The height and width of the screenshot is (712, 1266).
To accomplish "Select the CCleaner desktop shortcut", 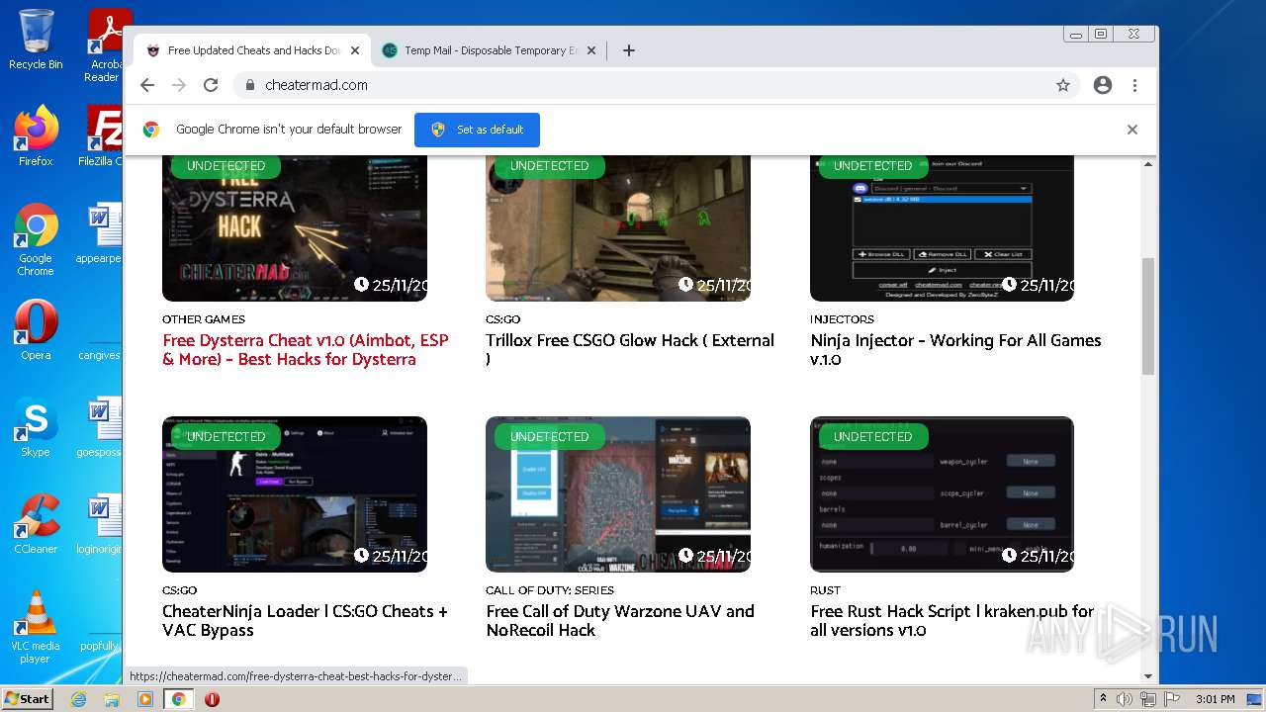I will 36,524.
